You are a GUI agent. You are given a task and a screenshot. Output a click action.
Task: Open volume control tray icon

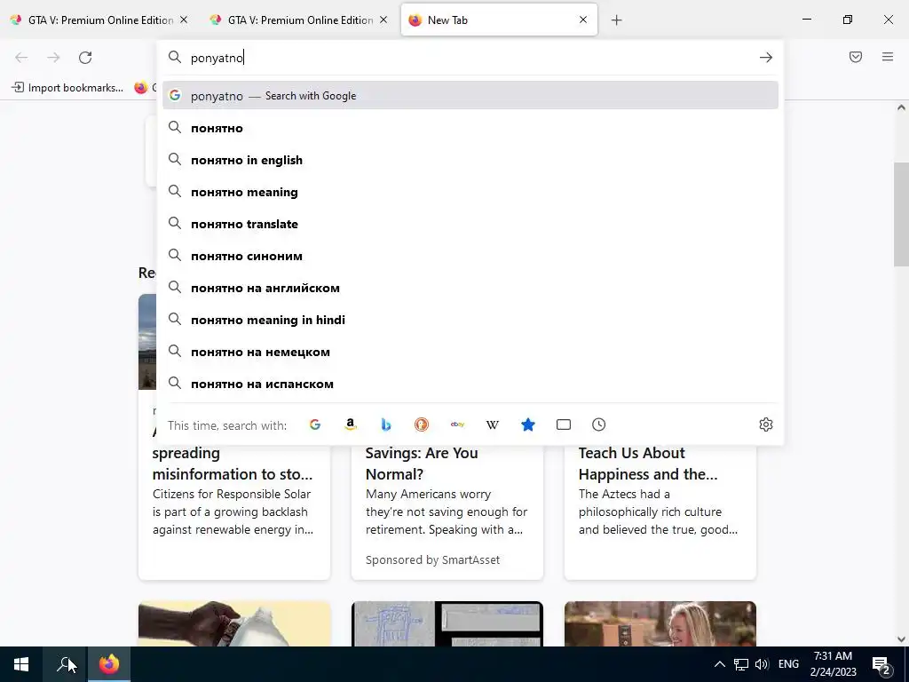click(762, 664)
